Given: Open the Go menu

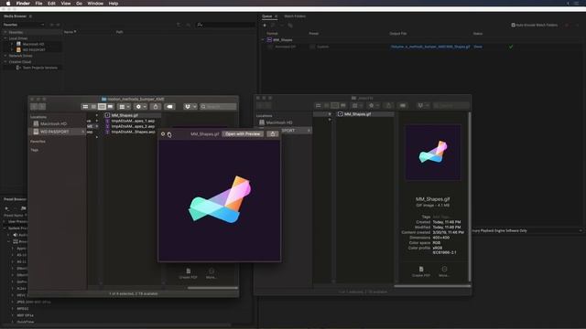Looking at the screenshot, I should (79, 4).
